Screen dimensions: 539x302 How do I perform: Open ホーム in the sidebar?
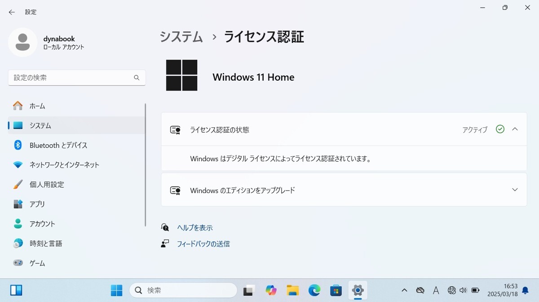76,106
